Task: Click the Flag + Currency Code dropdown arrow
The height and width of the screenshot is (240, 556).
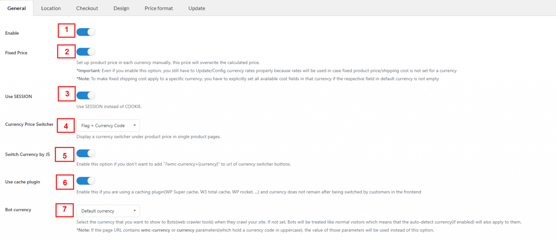Action: point(135,125)
